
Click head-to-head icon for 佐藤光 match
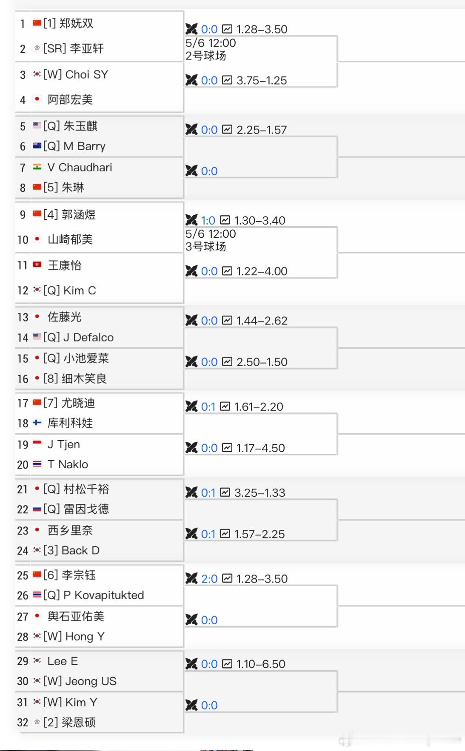(x=191, y=321)
